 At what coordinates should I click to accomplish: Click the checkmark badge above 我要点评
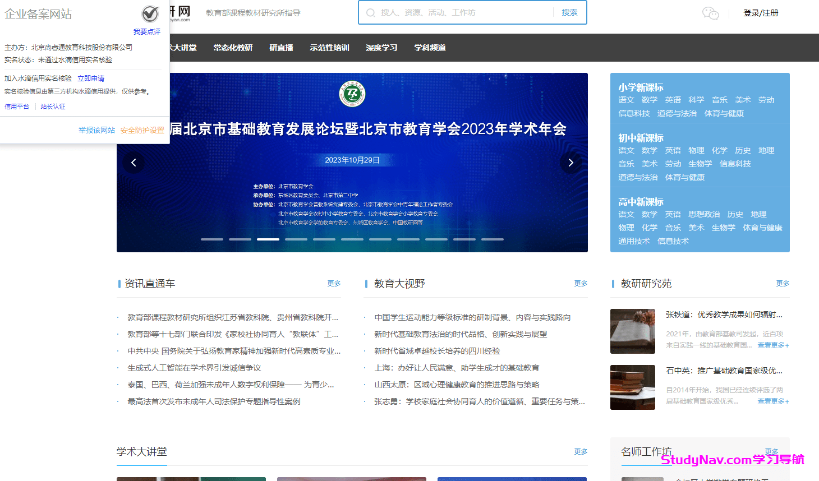coord(149,13)
